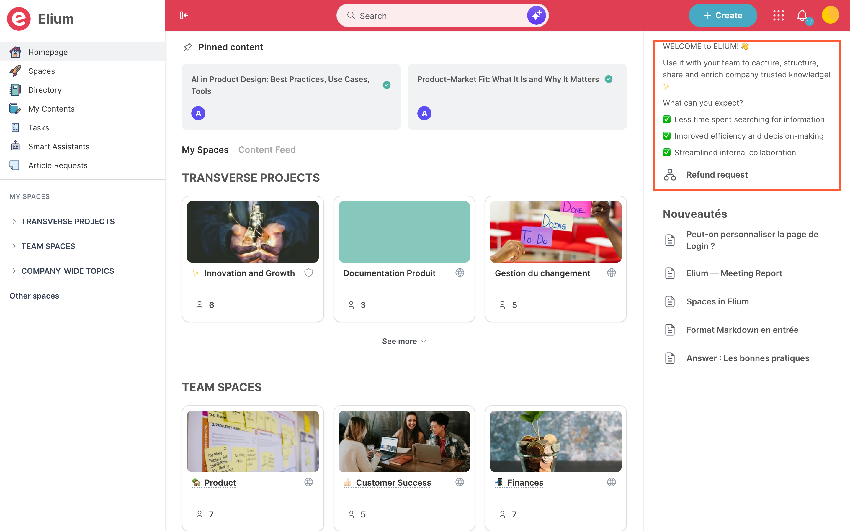Image resolution: width=850 pixels, height=531 pixels.
Task: Open Format Markdown en entrée article
Action: pyautogui.click(x=743, y=330)
